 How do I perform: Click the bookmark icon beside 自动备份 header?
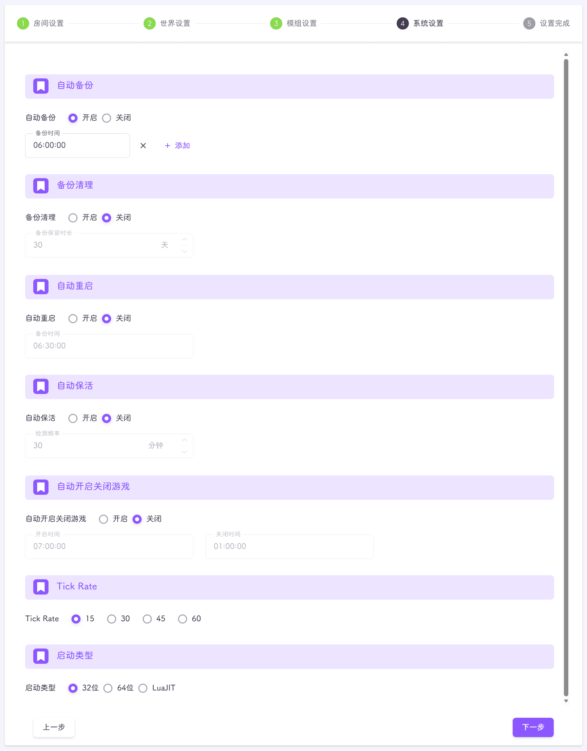coord(41,86)
